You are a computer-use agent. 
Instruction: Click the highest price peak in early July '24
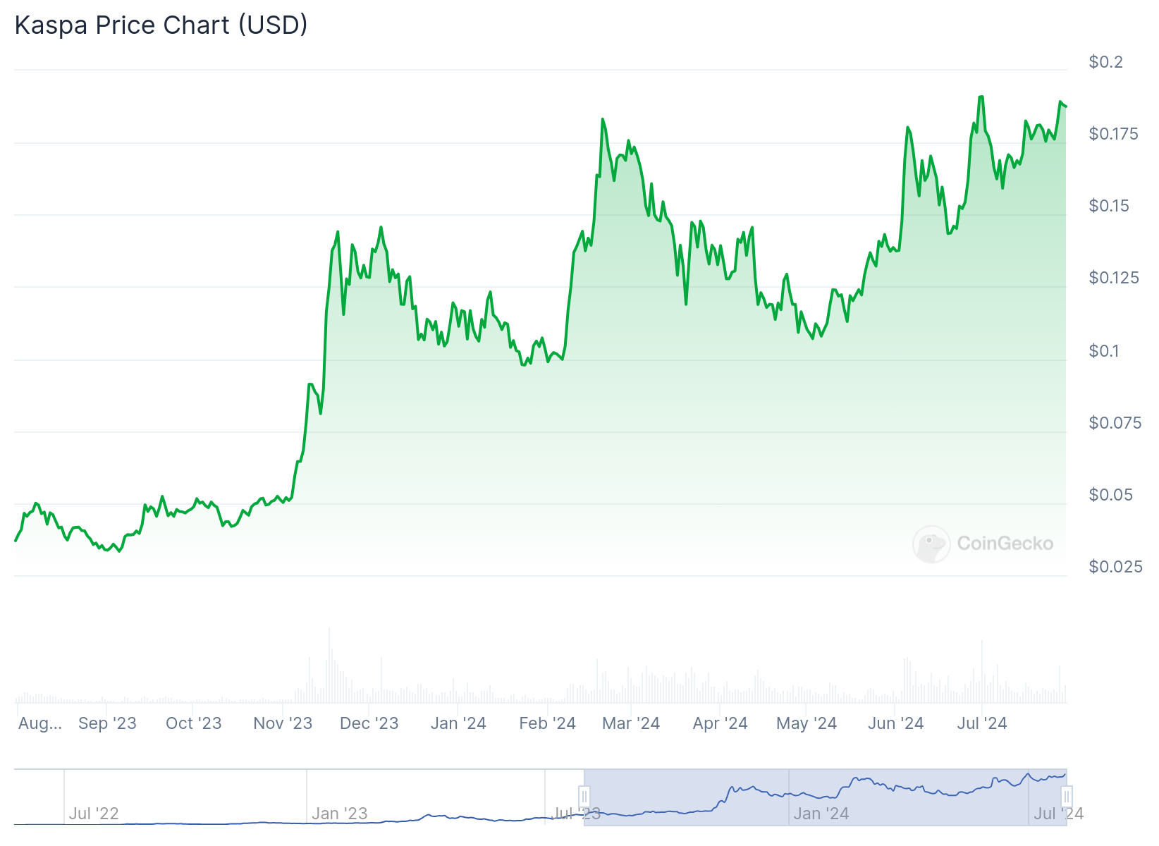(x=981, y=97)
